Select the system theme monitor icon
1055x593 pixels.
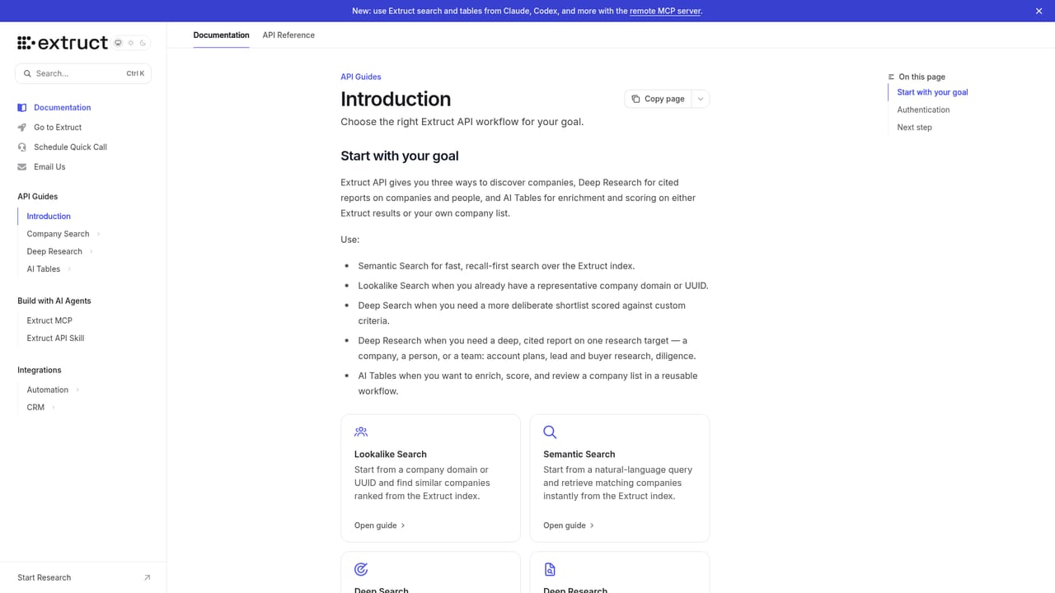[x=118, y=43]
